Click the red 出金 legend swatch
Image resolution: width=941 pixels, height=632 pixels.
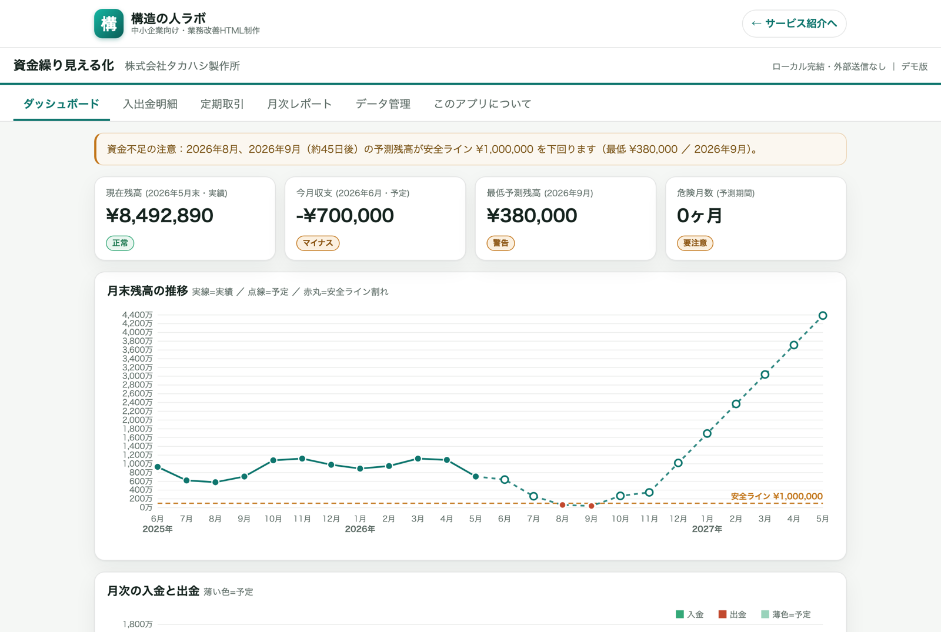722,614
